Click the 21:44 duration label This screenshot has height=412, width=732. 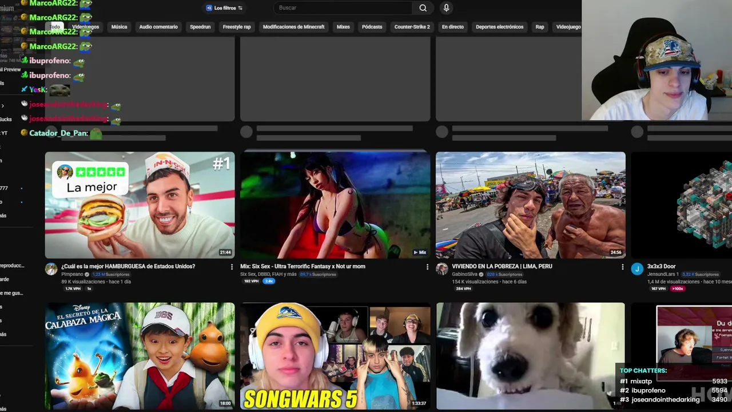coord(225,252)
